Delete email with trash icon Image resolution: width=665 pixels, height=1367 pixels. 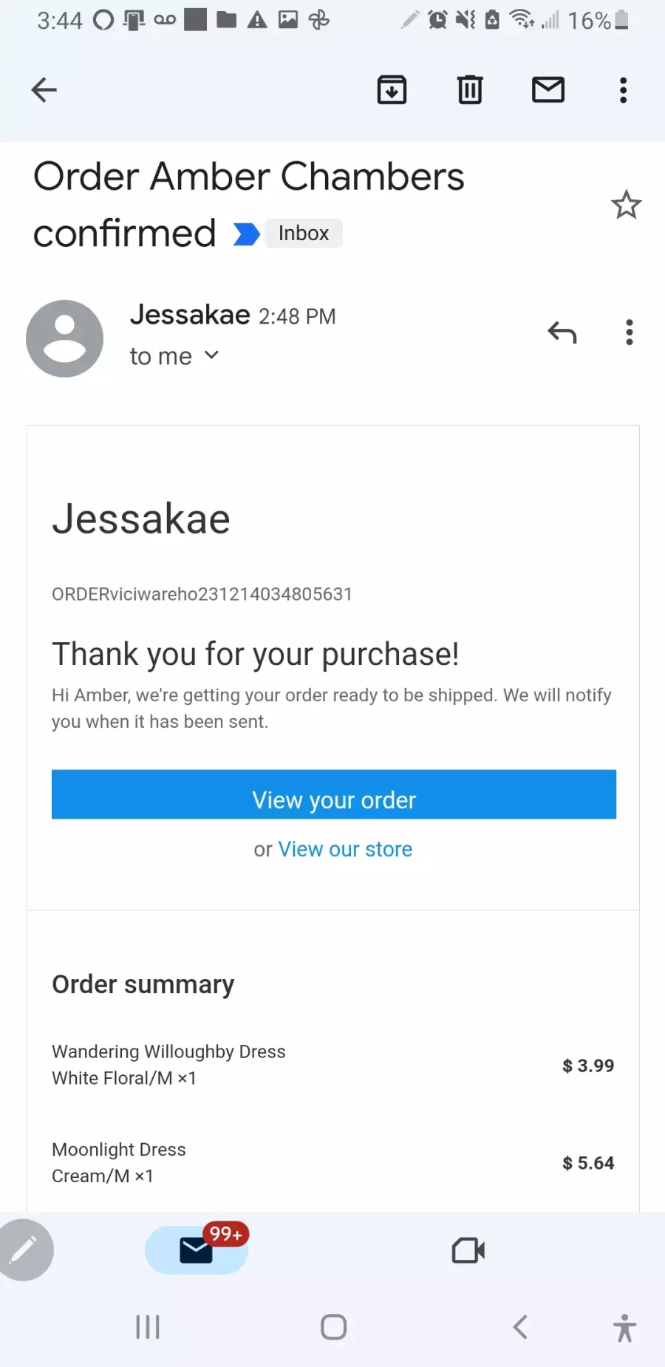pyautogui.click(x=470, y=90)
